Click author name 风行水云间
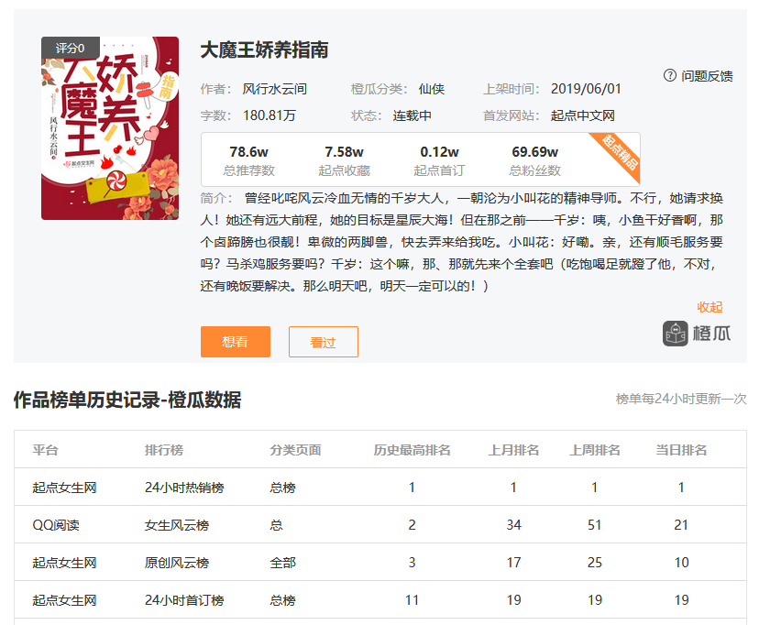The image size is (759, 625). pyautogui.click(x=274, y=89)
